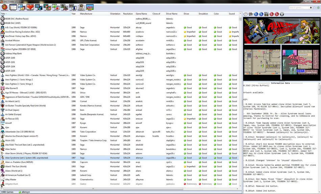Select the Alien3: The Gun (World) row

click(x=119, y=167)
